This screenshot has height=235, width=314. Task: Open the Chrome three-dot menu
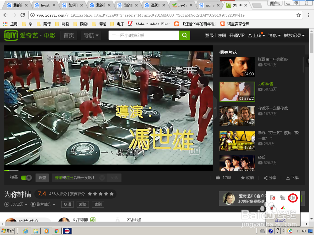pyautogui.click(x=309, y=15)
